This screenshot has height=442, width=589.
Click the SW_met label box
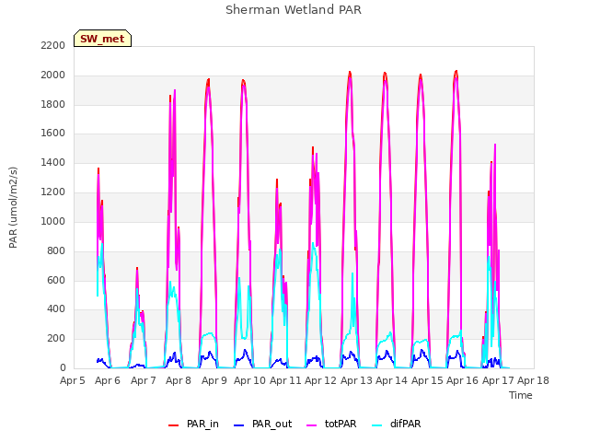[102, 39]
